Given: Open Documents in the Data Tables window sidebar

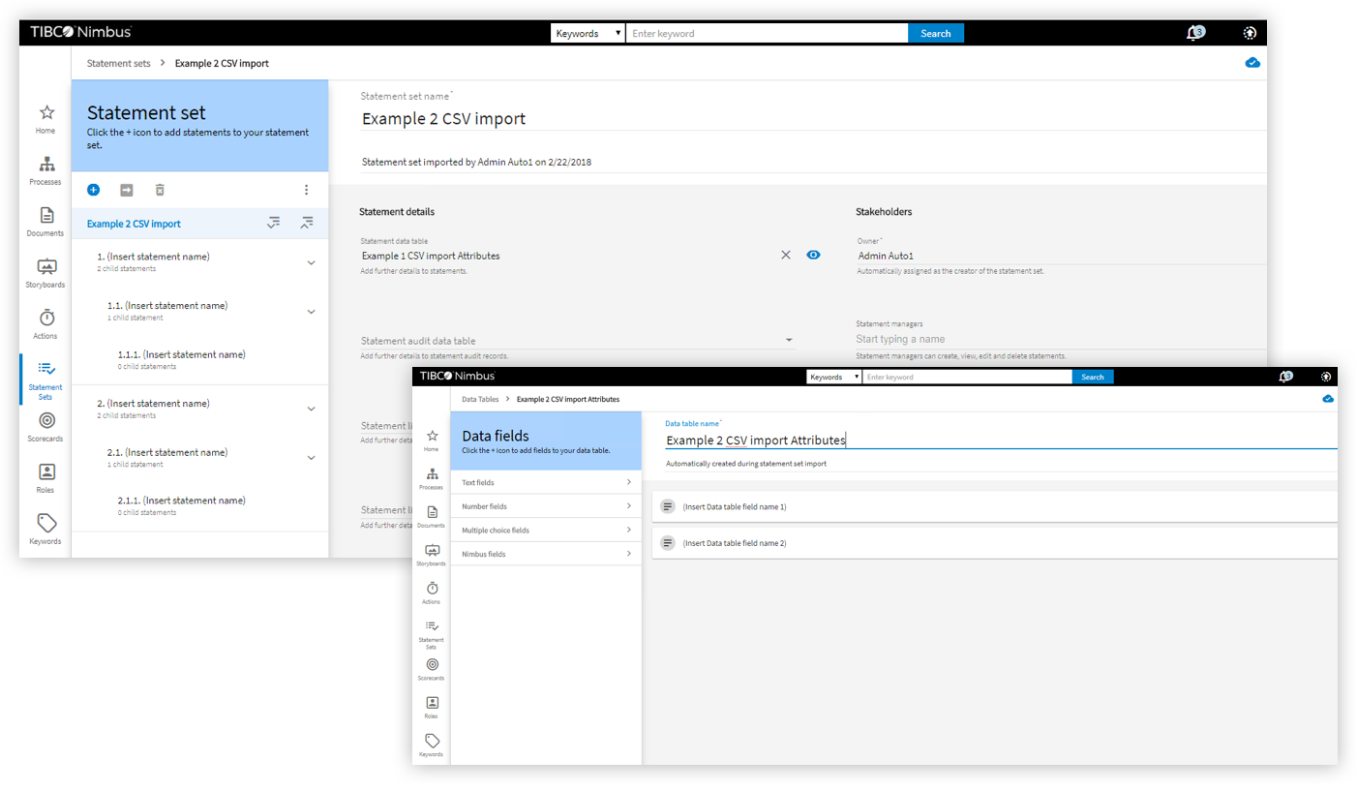Looking at the screenshot, I should point(432,516).
